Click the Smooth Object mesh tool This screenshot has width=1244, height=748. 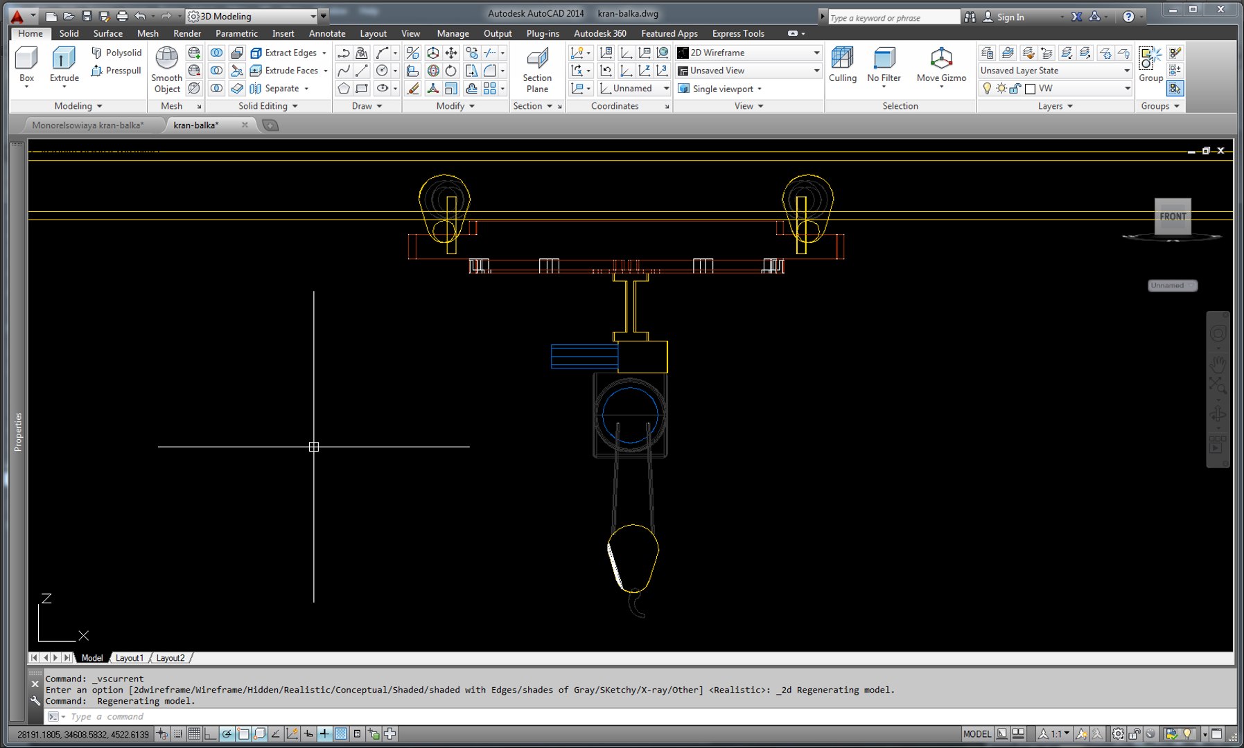click(167, 69)
